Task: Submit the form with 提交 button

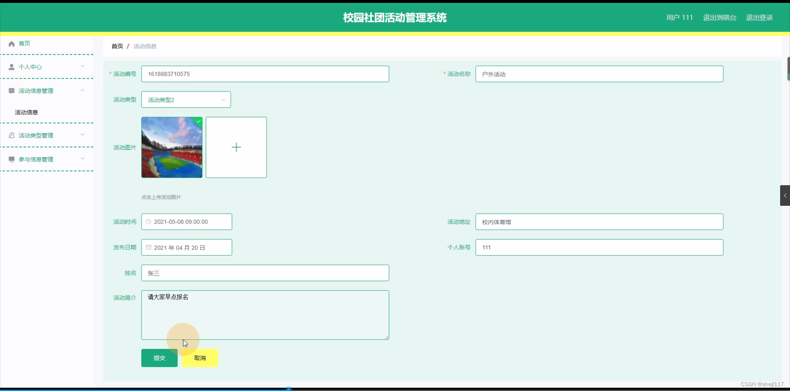Action: tap(159, 358)
